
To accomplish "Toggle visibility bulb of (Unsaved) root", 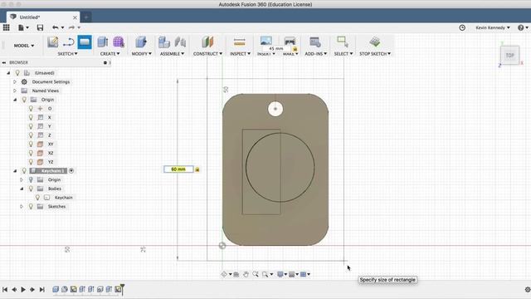I will pos(17,73).
